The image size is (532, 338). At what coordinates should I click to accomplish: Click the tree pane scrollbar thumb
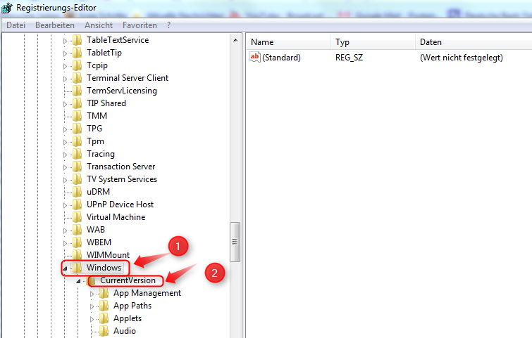(x=235, y=242)
